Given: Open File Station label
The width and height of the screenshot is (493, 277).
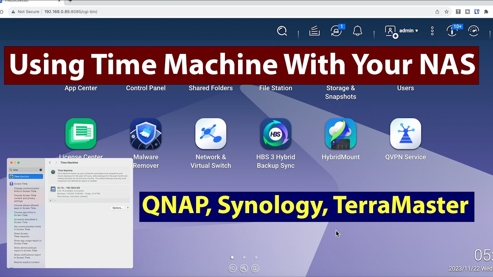Looking at the screenshot, I should click(x=276, y=88).
